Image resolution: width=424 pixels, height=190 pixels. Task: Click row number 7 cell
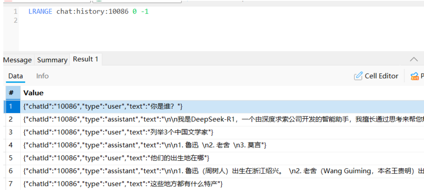pyautogui.click(x=13, y=184)
